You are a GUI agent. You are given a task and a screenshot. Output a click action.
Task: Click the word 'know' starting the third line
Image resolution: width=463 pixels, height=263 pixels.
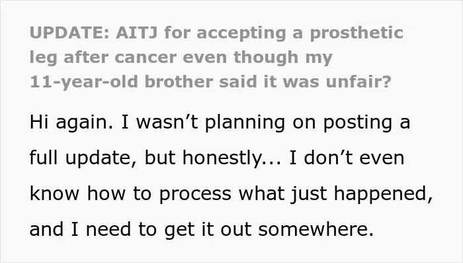(54, 193)
